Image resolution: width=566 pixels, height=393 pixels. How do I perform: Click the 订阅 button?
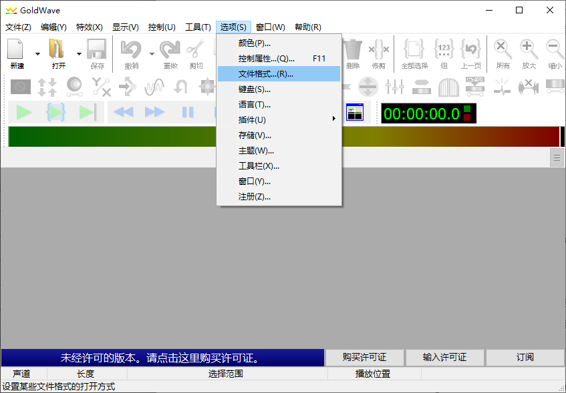coord(525,358)
